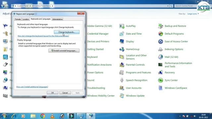The image size is (212, 119).
Task: Open the Sound item
Action: point(91,80)
